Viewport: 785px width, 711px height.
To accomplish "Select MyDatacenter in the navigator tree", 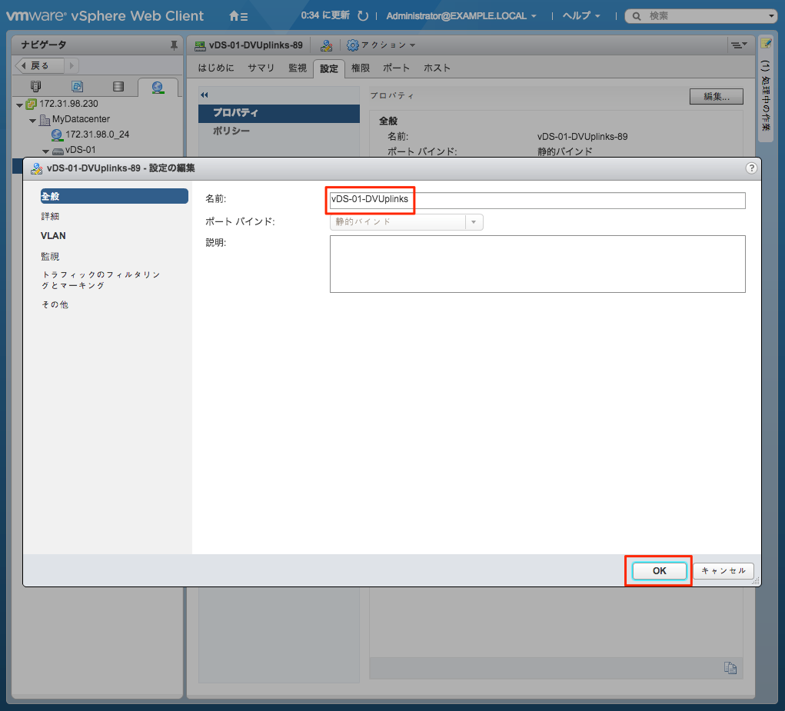I will point(81,119).
